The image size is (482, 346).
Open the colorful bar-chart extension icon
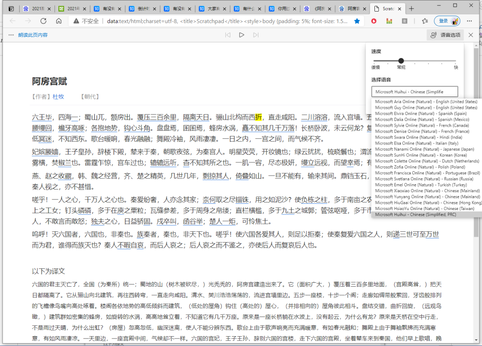[x=389, y=21]
